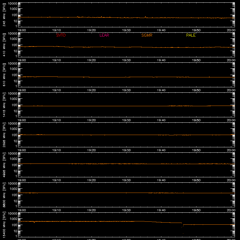Click 19:10 tick under the 610 MHz plot
The height and width of the screenshot is (240, 240).
pyautogui.click(x=56, y=90)
